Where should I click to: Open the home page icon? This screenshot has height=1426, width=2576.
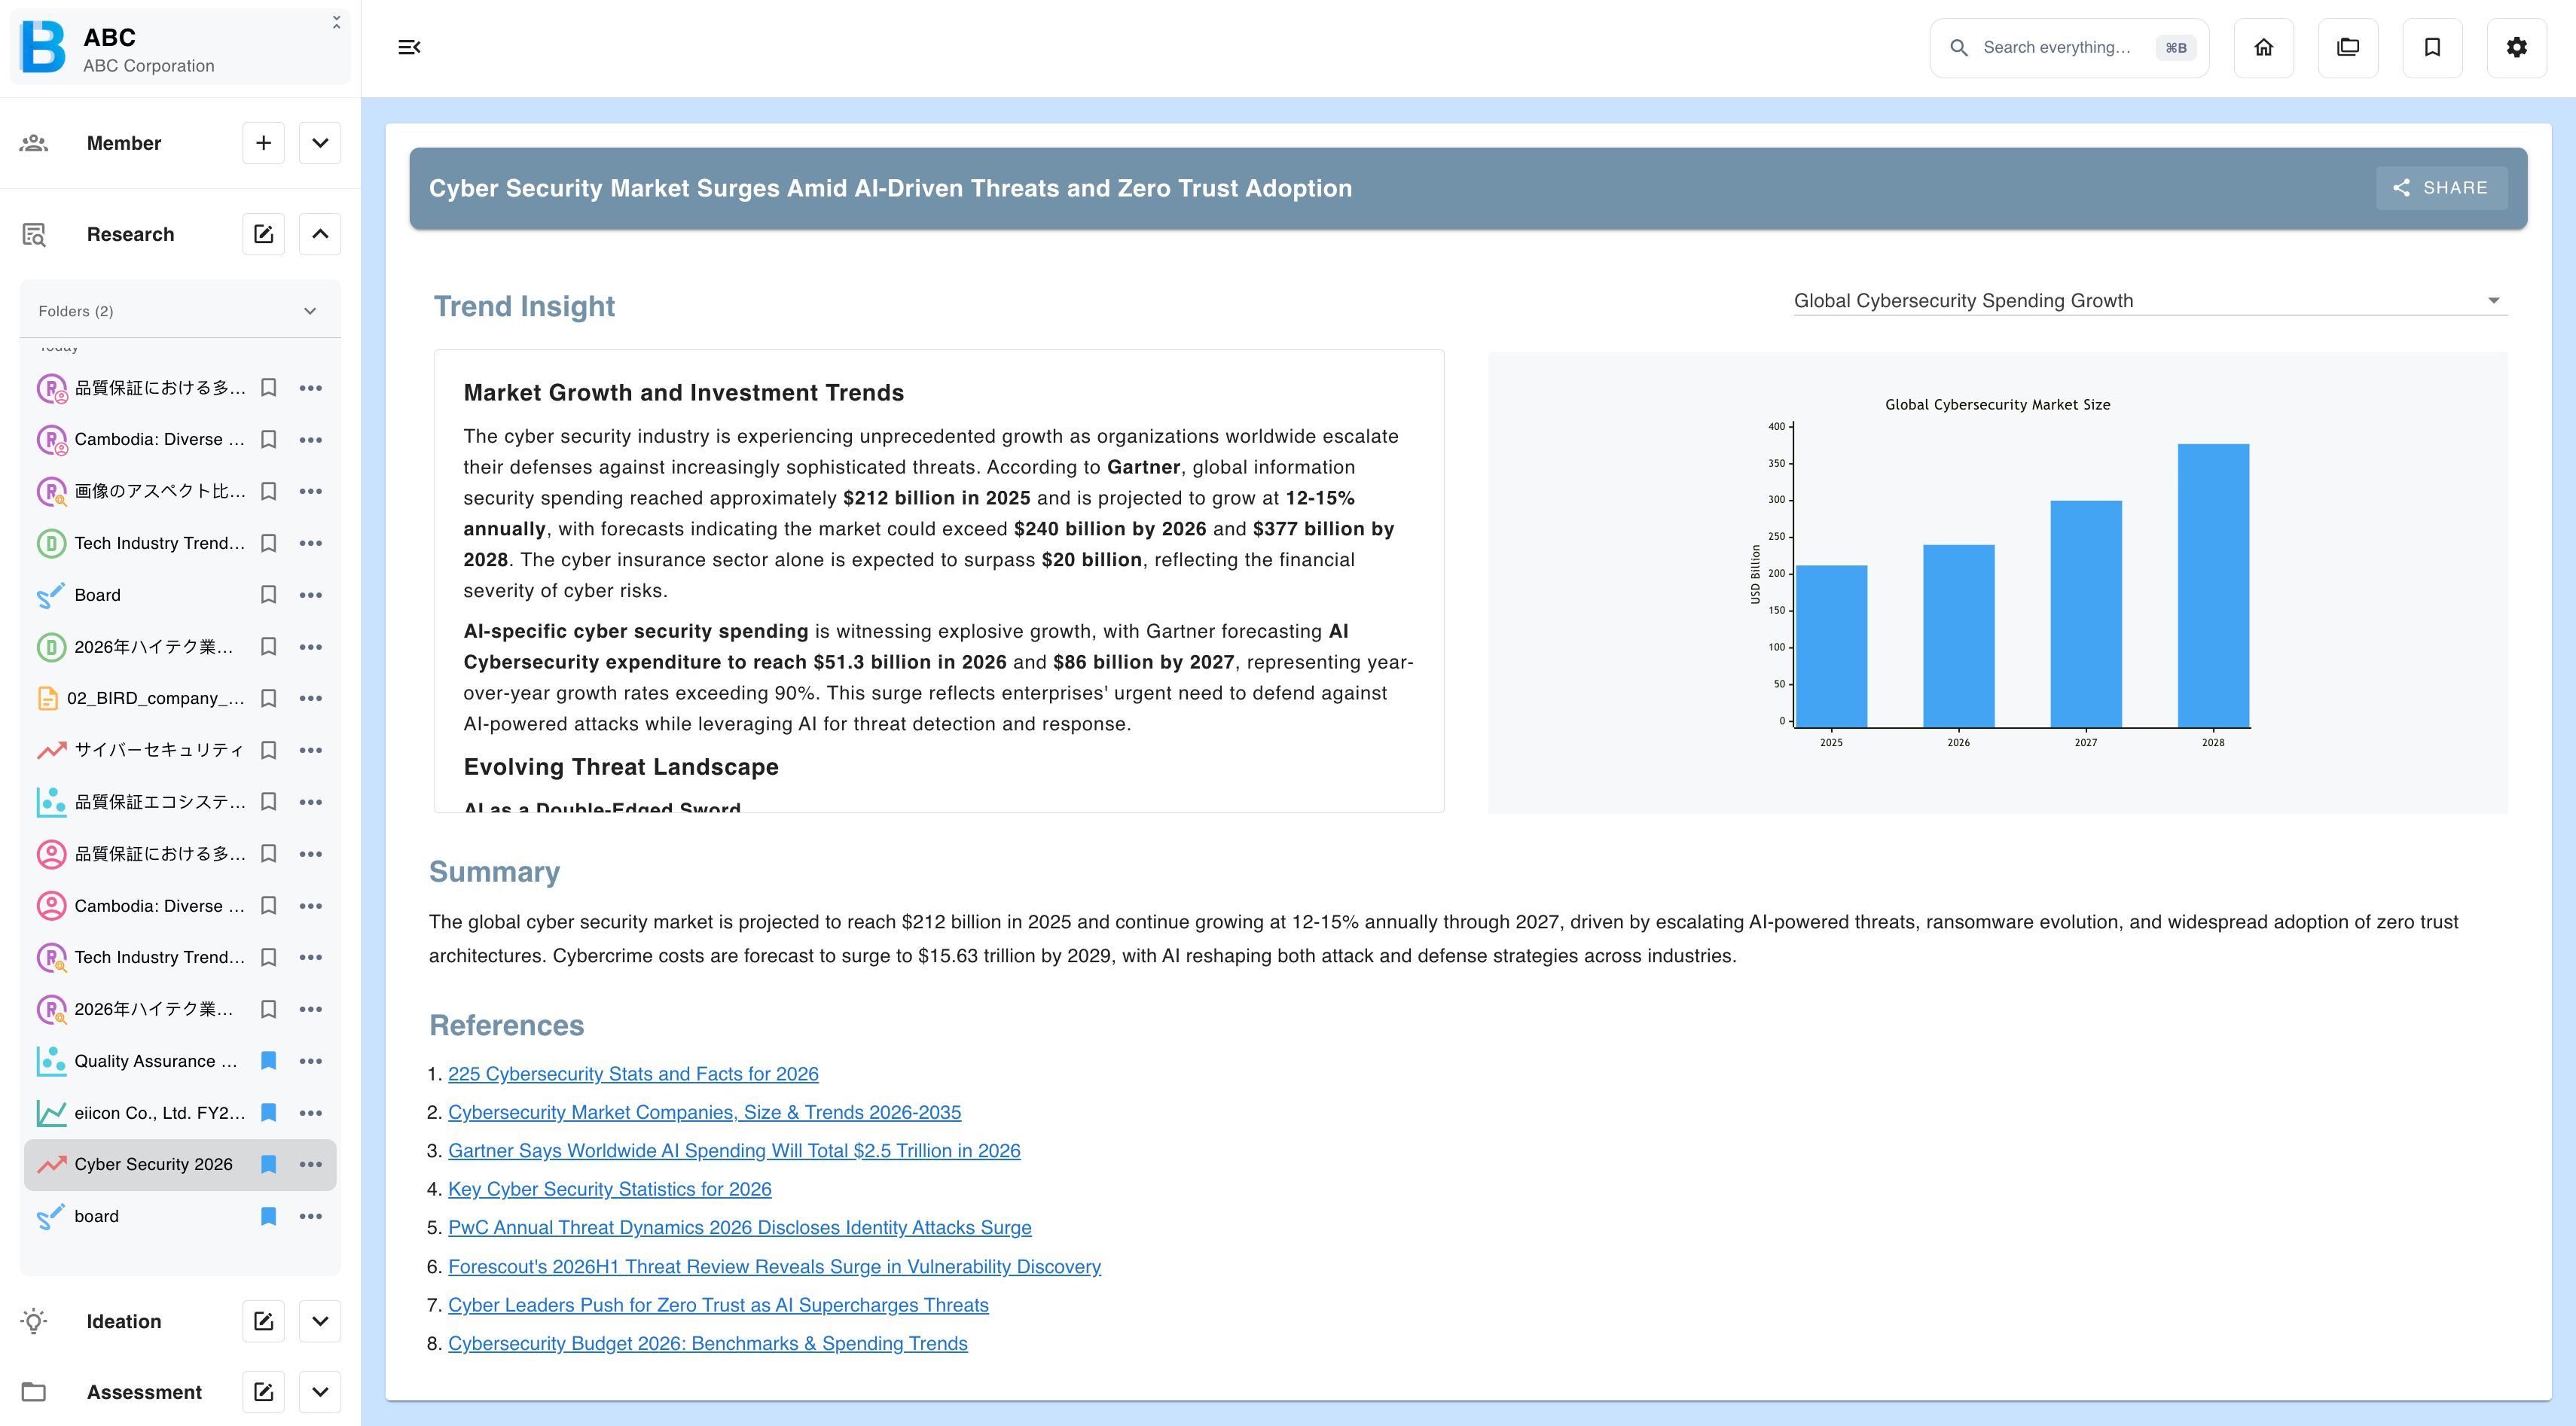click(2264, 47)
